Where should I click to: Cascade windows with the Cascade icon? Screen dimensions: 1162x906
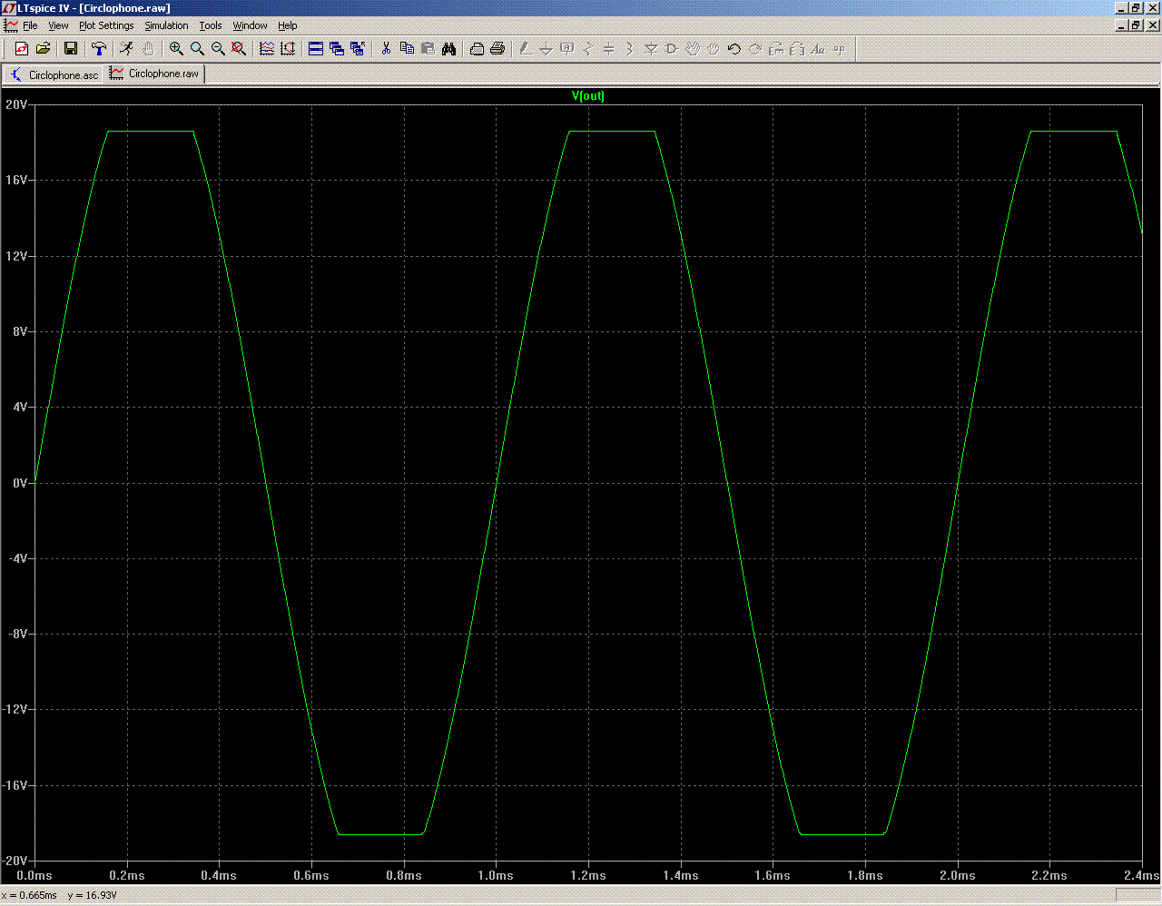337,49
